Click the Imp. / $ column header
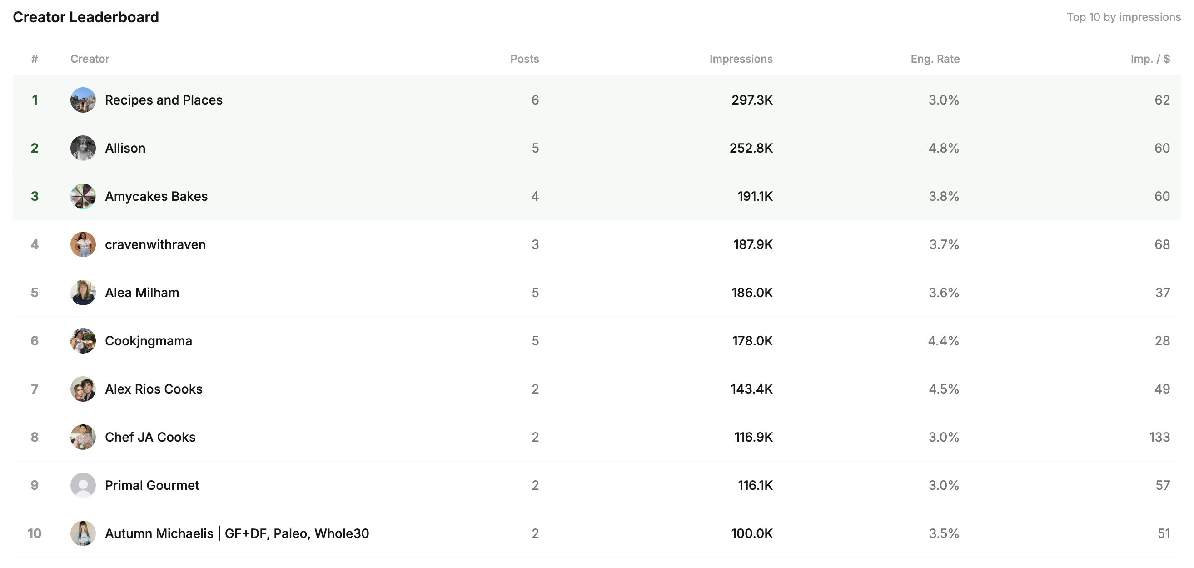The width and height of the screenshot is (1194, 568). (1150, 59)
